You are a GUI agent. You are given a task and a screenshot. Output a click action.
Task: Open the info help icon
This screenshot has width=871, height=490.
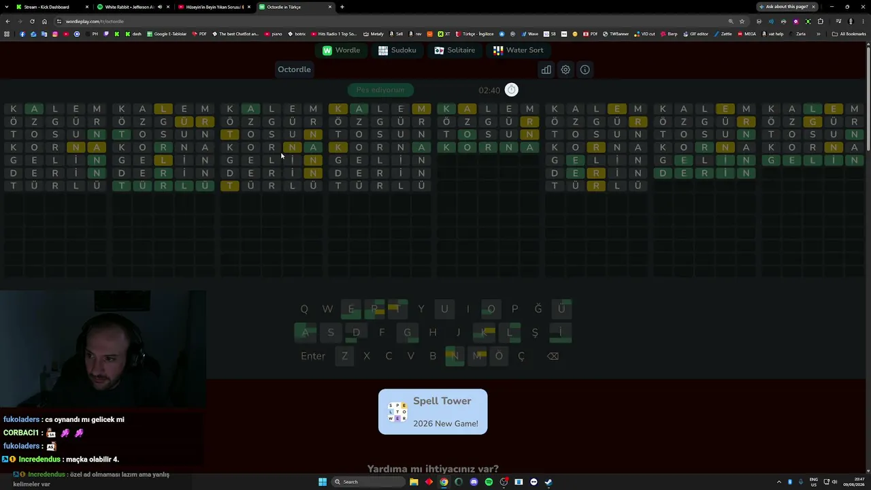(585, 69)
